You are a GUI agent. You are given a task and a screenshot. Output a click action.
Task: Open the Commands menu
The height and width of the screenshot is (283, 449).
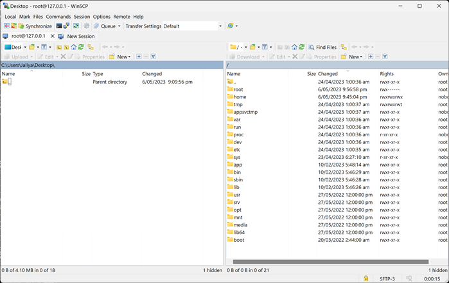[x=58, y=17]
